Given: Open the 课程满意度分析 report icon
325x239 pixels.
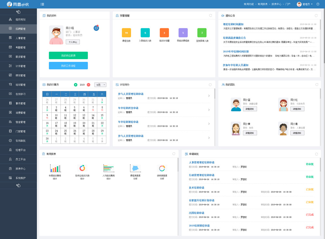Looking at the screenshot, I should [135, 168].
